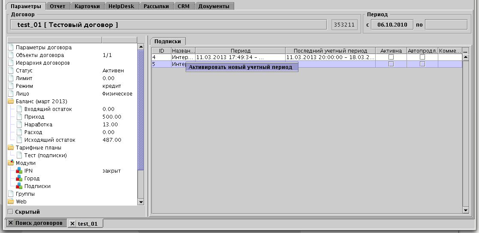
Task: Close the Поиск договоров tab
Action: tap(11, 223)
